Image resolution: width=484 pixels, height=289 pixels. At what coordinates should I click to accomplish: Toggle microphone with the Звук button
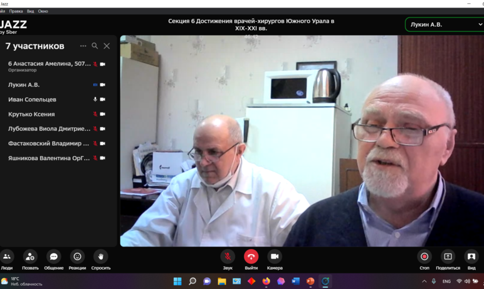pyautogui.click(x=228, y=256)
